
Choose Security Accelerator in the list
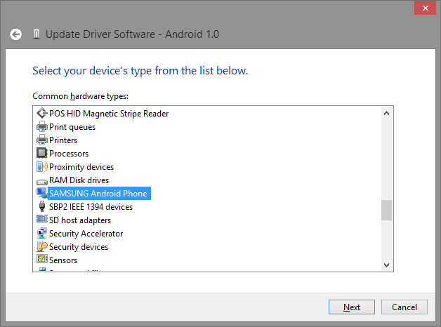coord(86,234)
